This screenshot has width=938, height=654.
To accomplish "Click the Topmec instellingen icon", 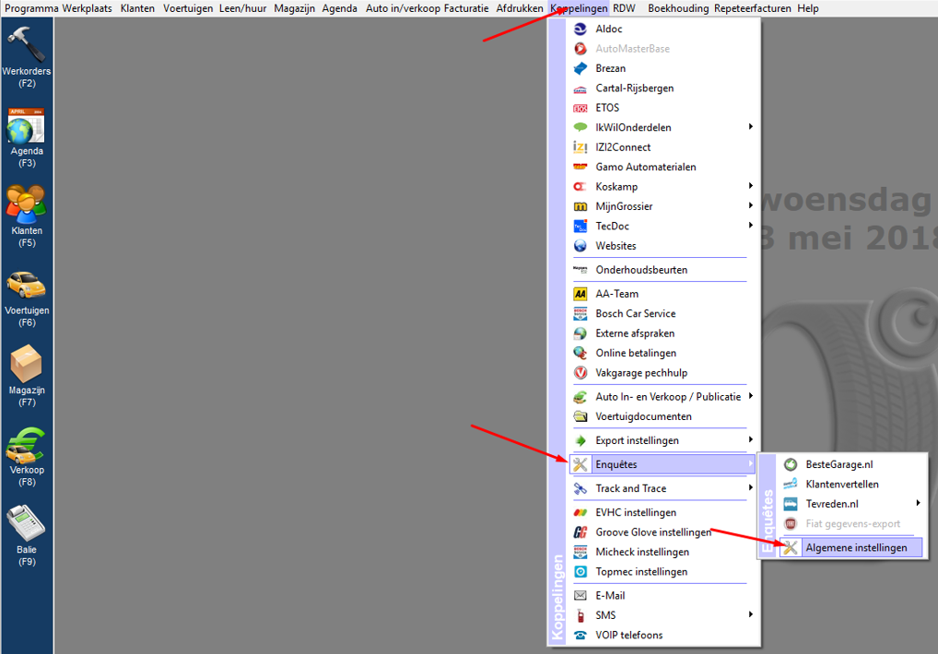I will click(580, 571).
